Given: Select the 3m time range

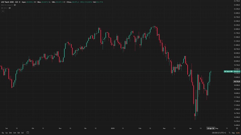Looking at the screenshot, I should (10, 133).
